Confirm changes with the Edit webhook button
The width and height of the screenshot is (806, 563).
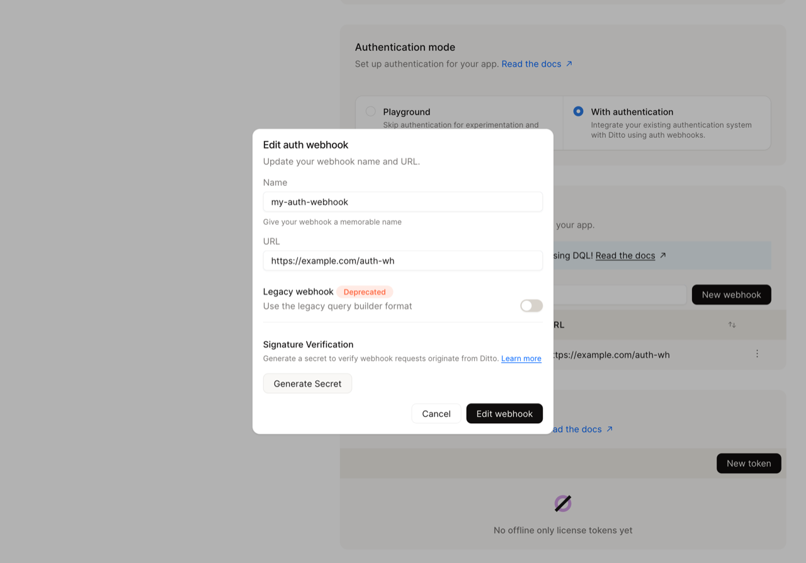(x=504, y=413)
